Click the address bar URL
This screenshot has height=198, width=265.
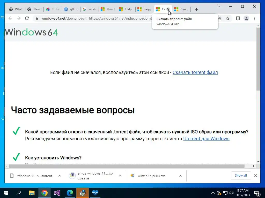click(x=96, y=18)
